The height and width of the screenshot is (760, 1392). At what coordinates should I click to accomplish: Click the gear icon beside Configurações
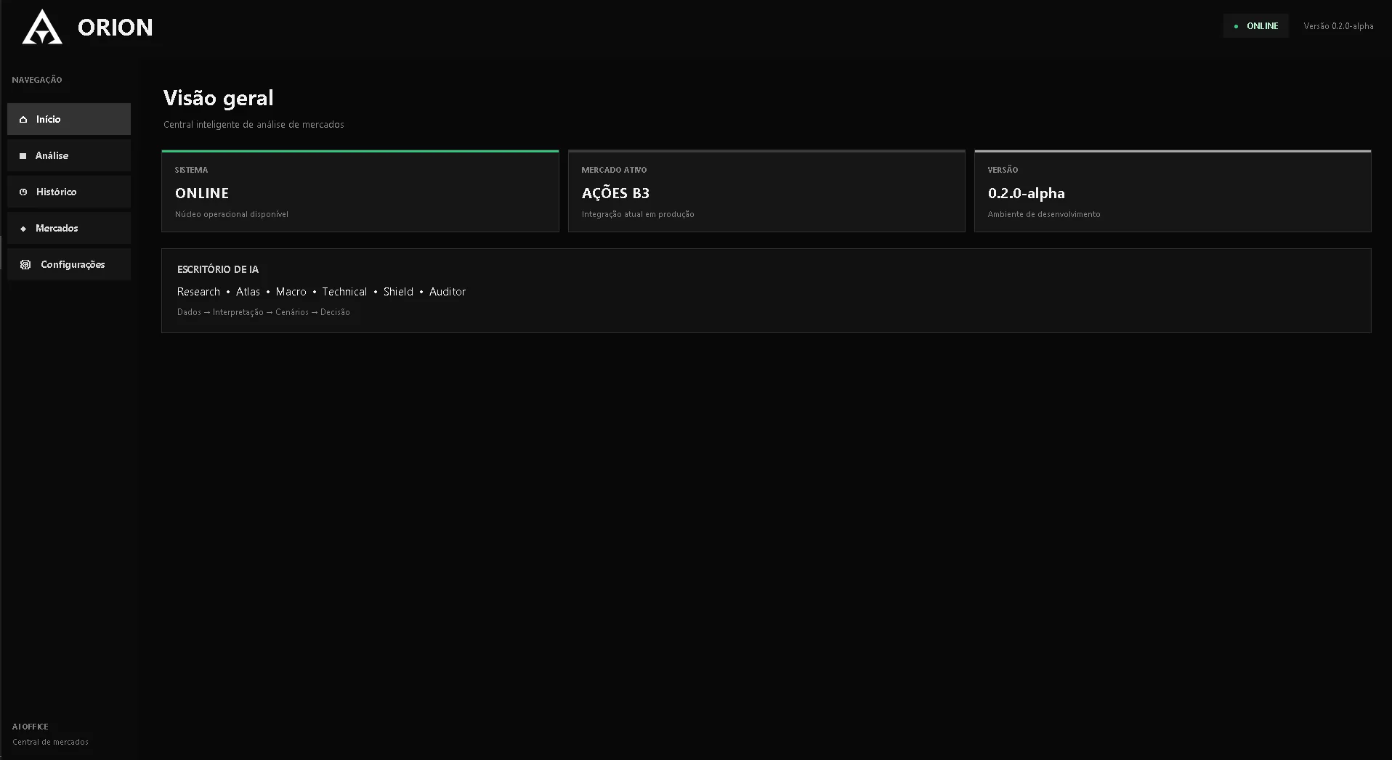point(25,265)
